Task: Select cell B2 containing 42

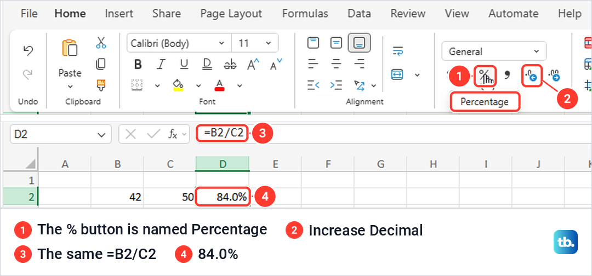Action: tap(117, 197)
